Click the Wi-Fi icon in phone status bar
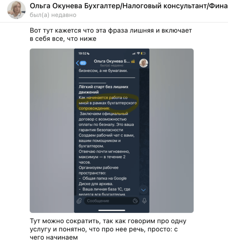228x246 pixels. (x=138, y=54)
